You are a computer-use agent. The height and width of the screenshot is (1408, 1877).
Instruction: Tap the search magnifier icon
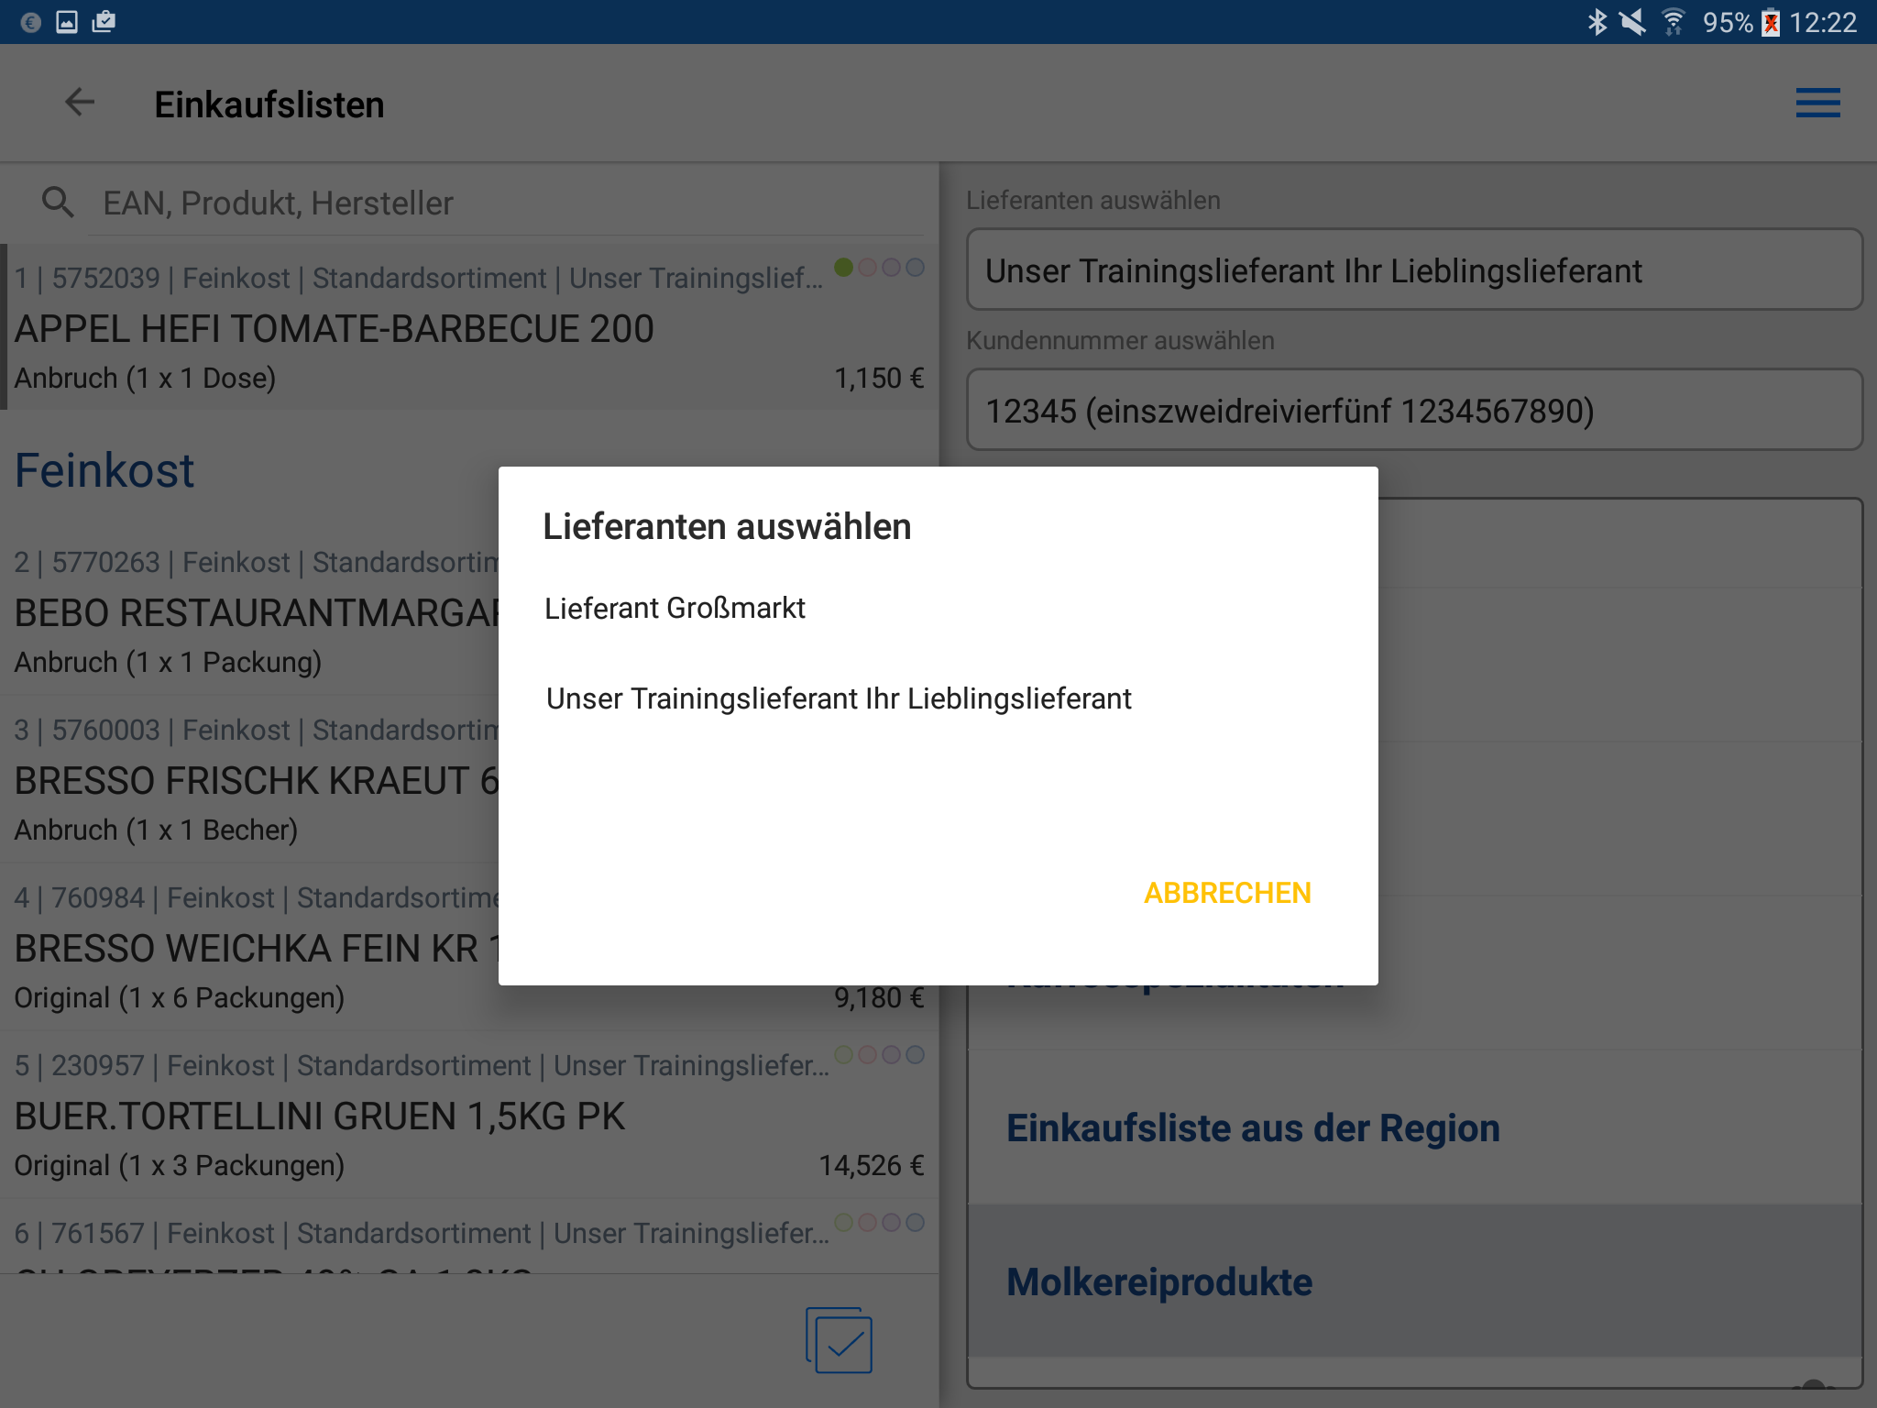click(x=58, y=202)
